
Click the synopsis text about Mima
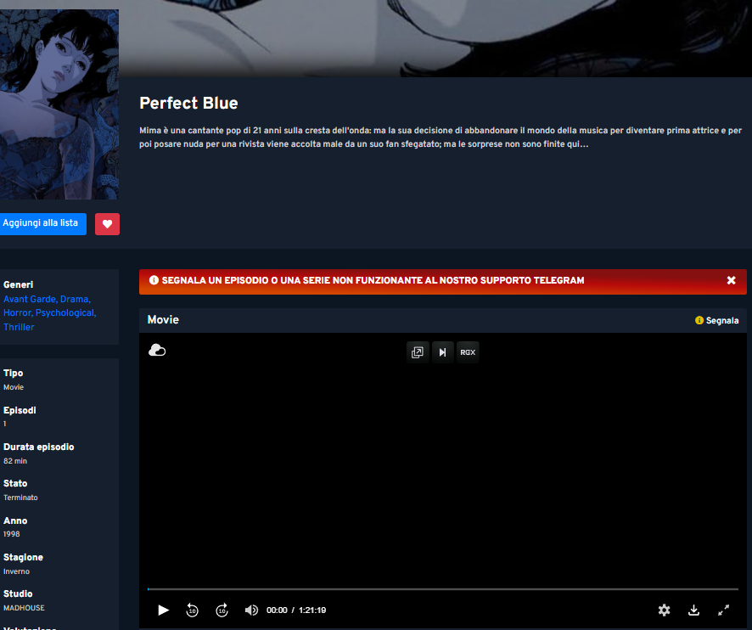441,138
